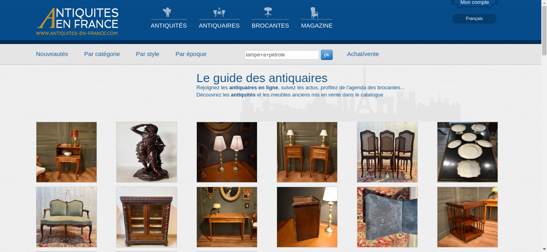This screenshot has width=547, height=252.
Task: Go to the Nouveautés section
Action: pos(52,54)
